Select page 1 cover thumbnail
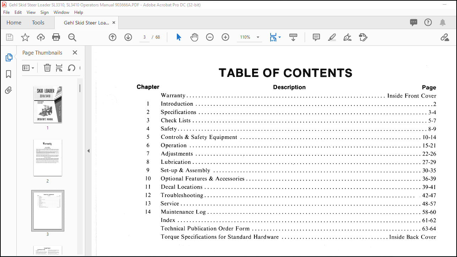457x257 pixels. coord(48,104)
